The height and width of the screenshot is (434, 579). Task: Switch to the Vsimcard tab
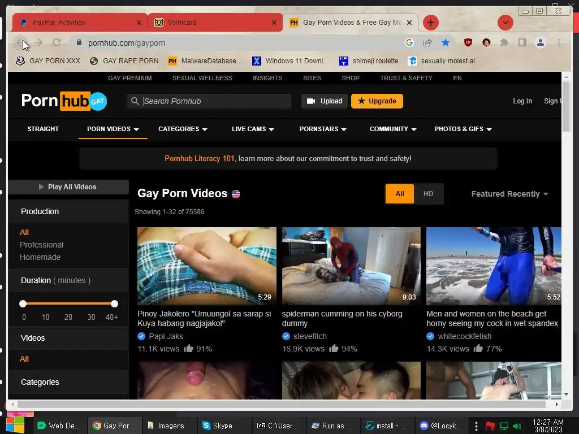[x=215, y=23]
